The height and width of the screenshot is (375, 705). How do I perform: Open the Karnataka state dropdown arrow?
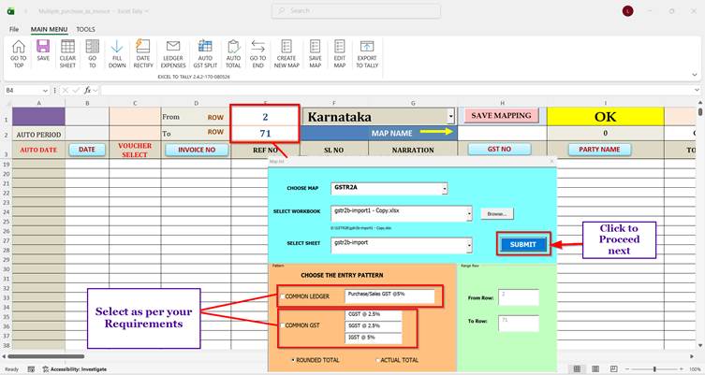(x=450, y=117)
